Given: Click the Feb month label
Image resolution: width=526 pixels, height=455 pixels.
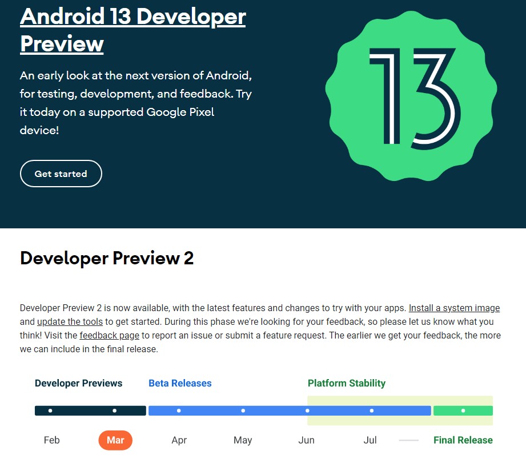Looking at the screenshot, I should tap(51, 440).
